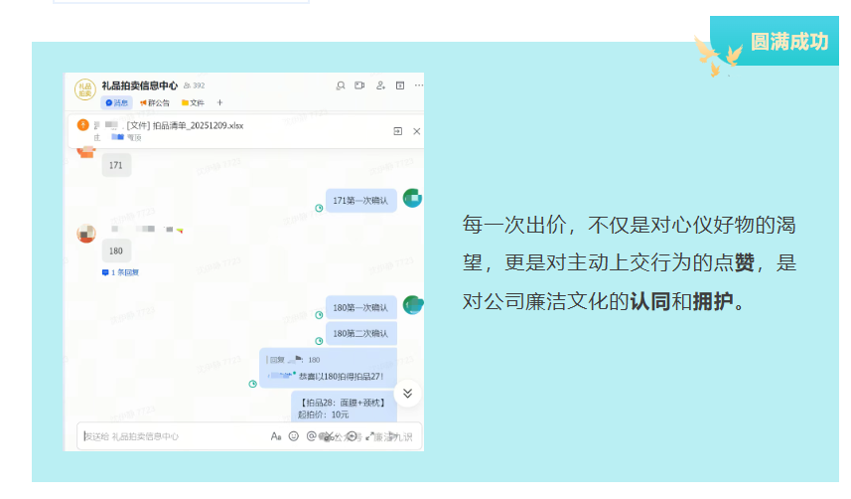Screen dimensions: 851x499
Task: Click the 礼品拍卖 group avatar
Action: tap(85, 90)
